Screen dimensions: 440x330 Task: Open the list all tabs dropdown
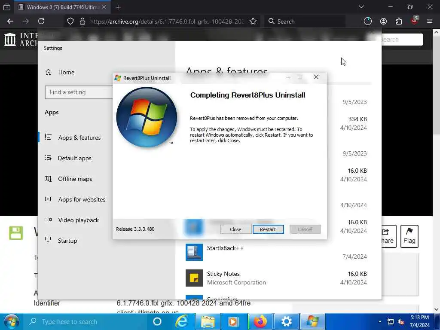coord(361,7)
